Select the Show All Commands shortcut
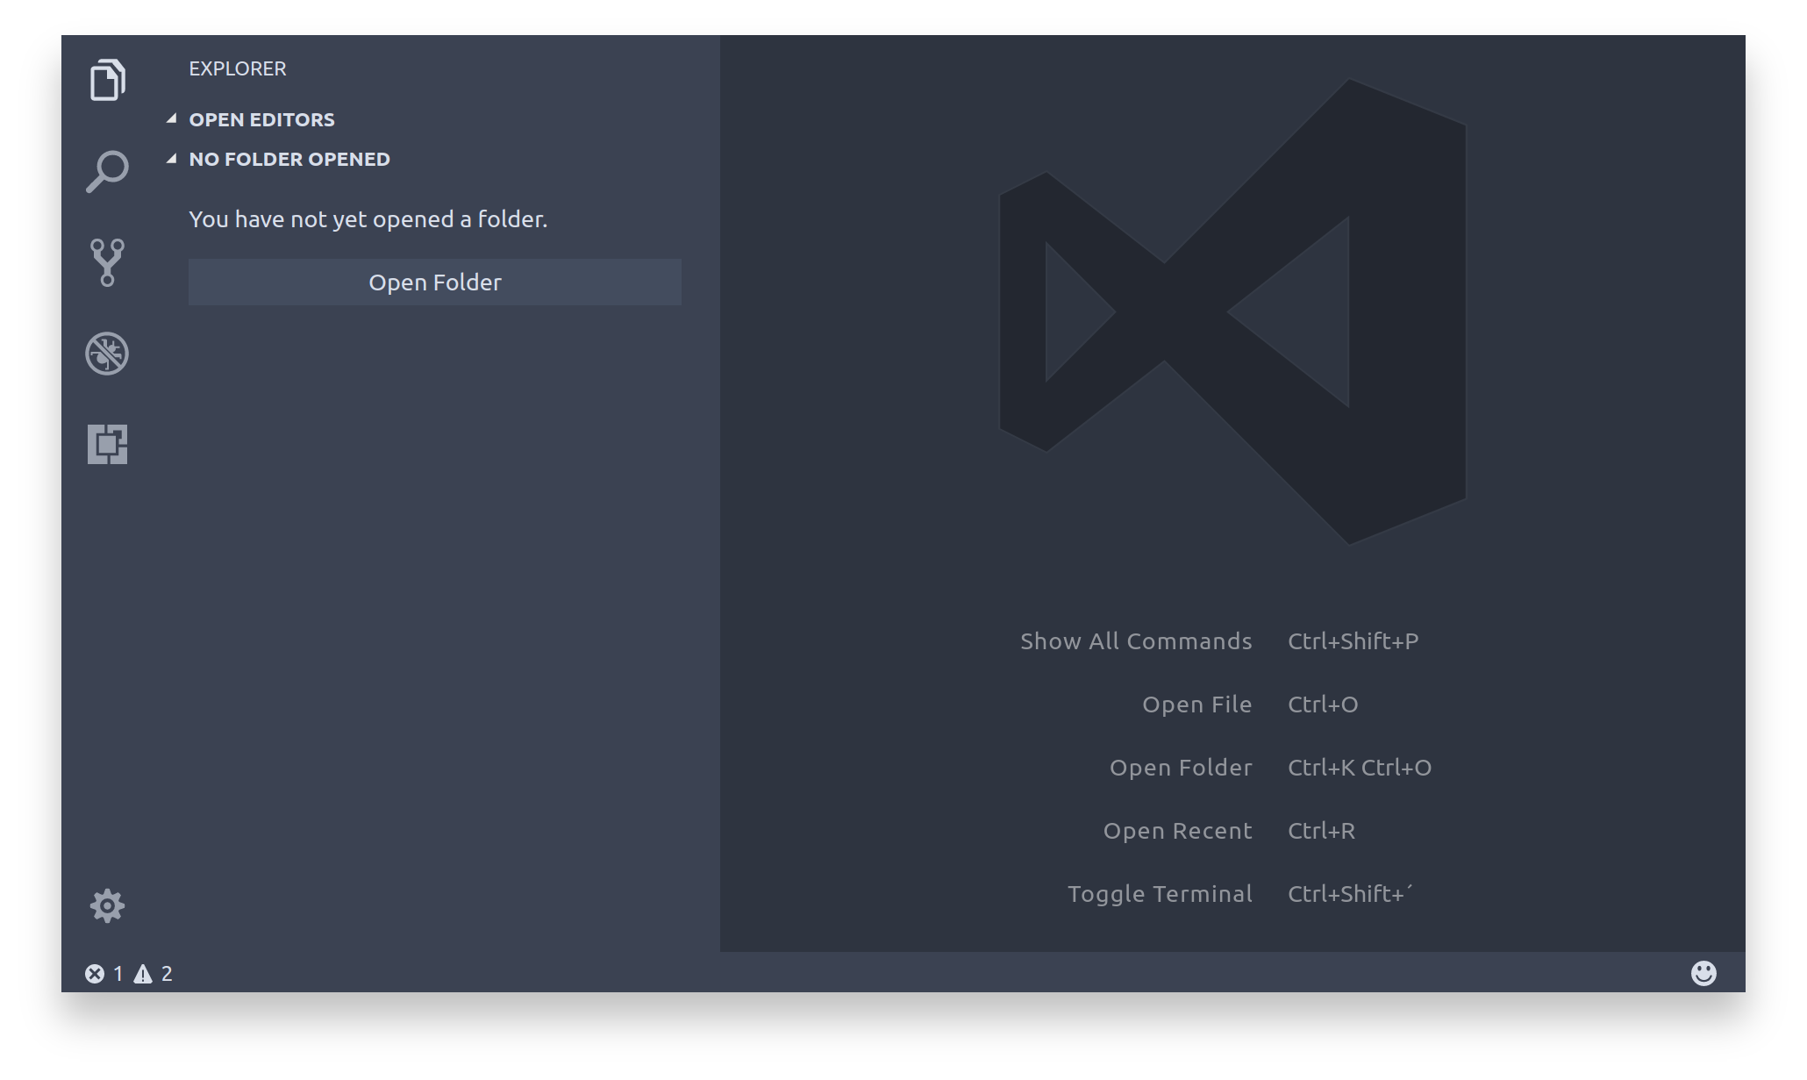This screenshot has width=1807, height=1080. coord(1136,640)
